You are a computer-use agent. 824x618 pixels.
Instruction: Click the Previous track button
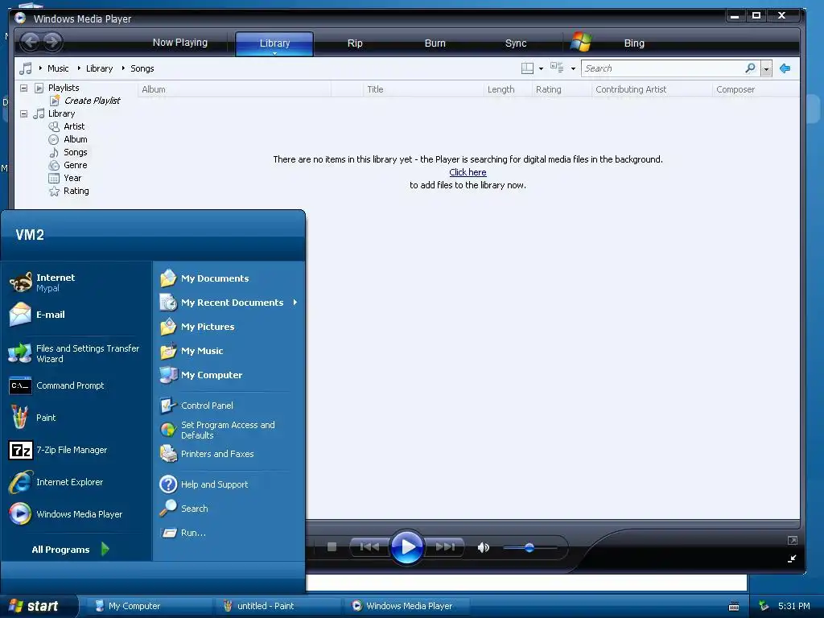369,547
